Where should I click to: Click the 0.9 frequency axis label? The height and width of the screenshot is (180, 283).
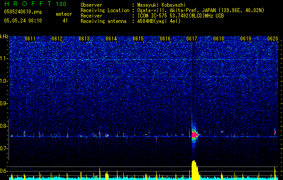[x=4, y=103]
